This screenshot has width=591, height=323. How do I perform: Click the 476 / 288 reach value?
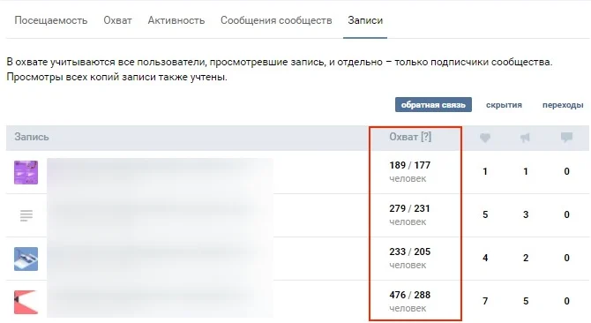coord(409,295)
